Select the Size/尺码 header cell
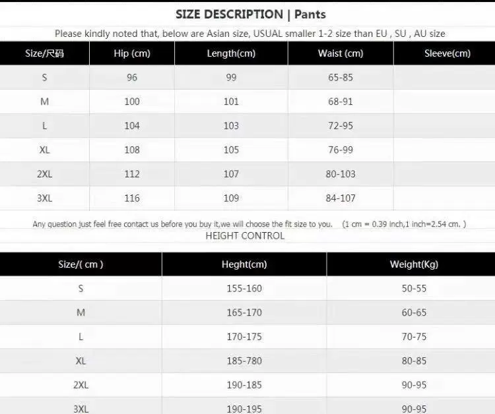495x414 pixels. pos(44,53)
